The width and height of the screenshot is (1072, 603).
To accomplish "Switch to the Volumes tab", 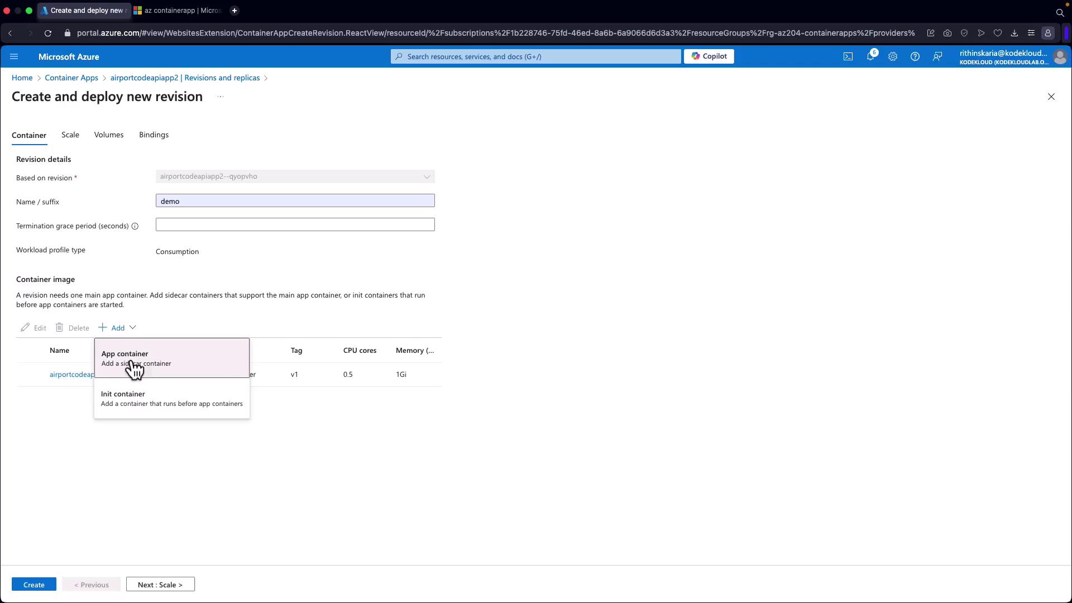I will click(109, 135).
